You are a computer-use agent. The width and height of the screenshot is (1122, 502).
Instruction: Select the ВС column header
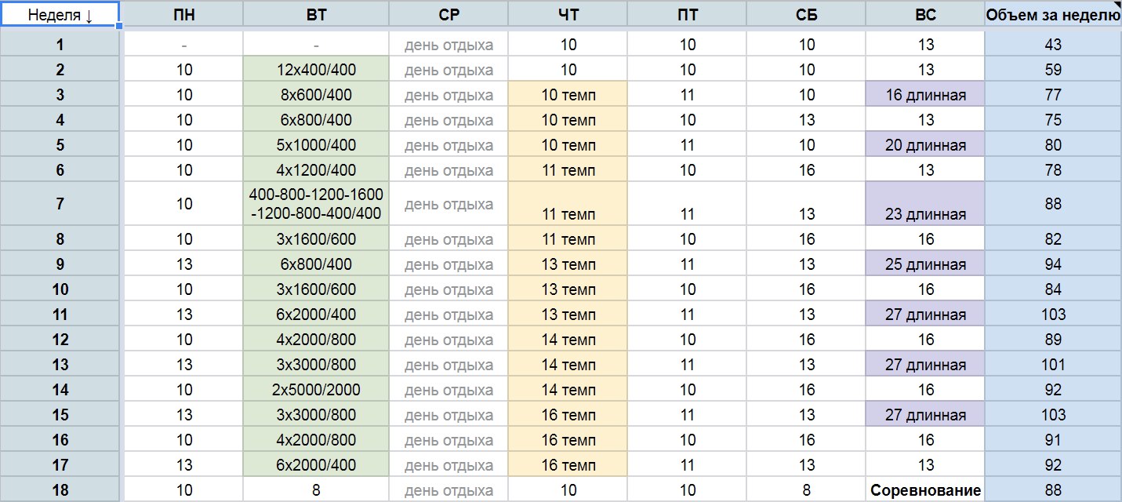click(x=925, y=14)
